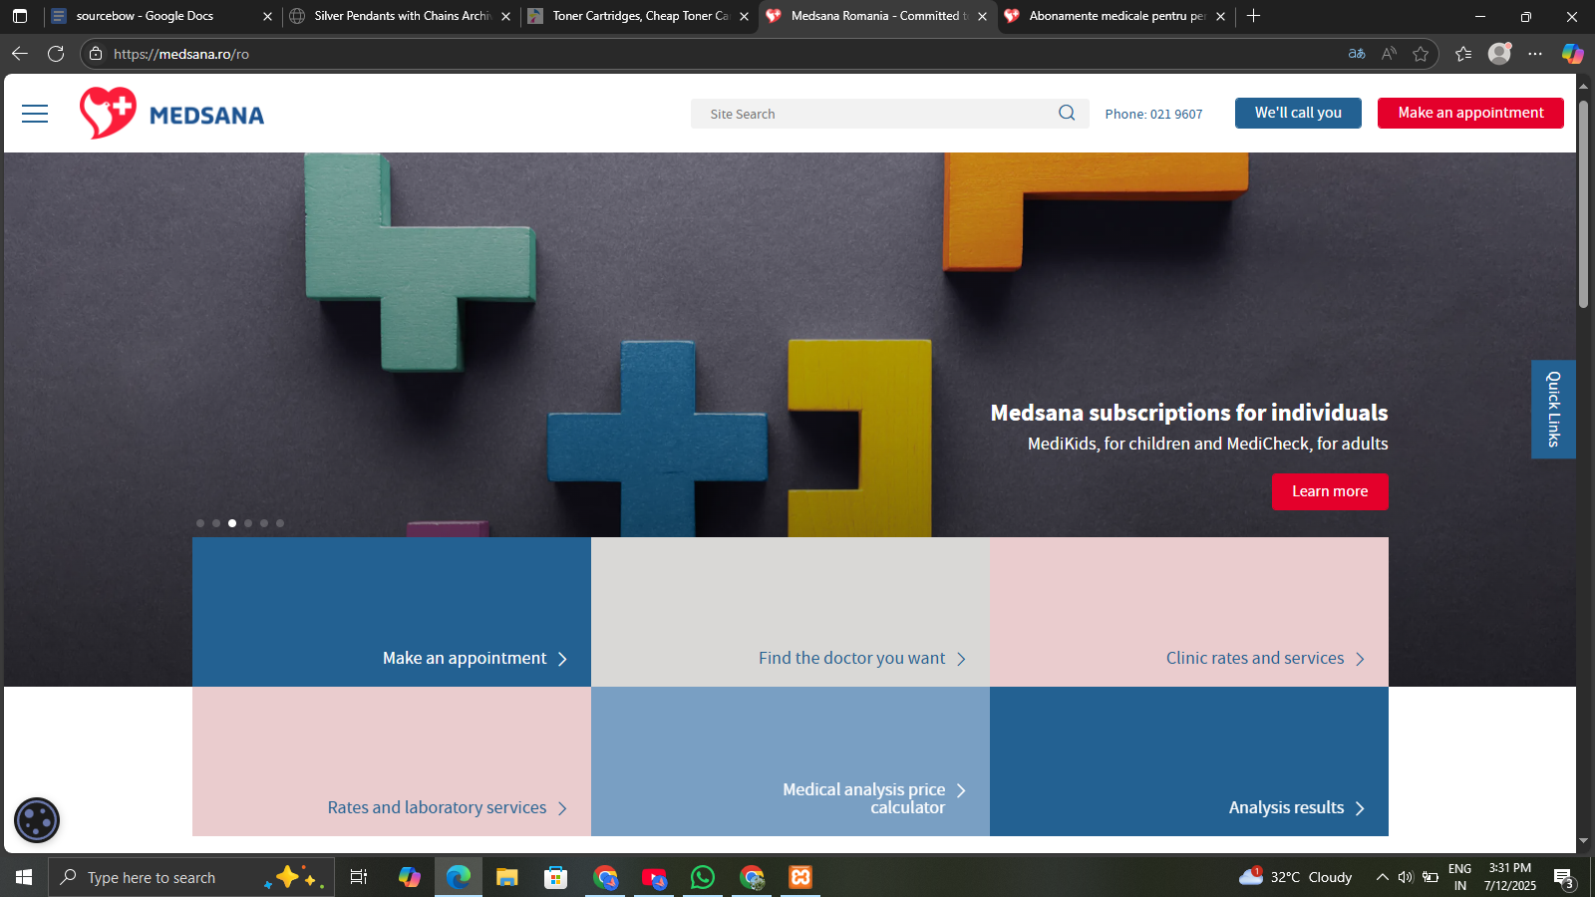
Task: Select fifth carousel slide dot
Action: pos(264,523)
